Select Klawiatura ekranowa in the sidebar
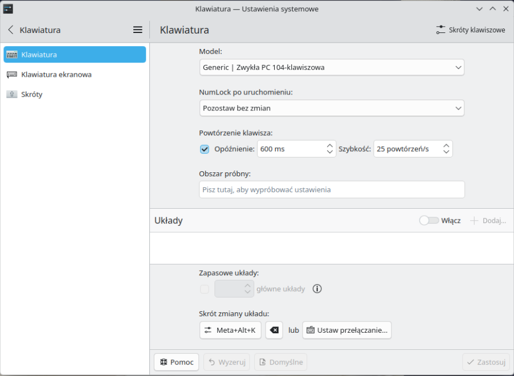The width and height of the screenshot is (514, 376). click(x=56, y=75)
